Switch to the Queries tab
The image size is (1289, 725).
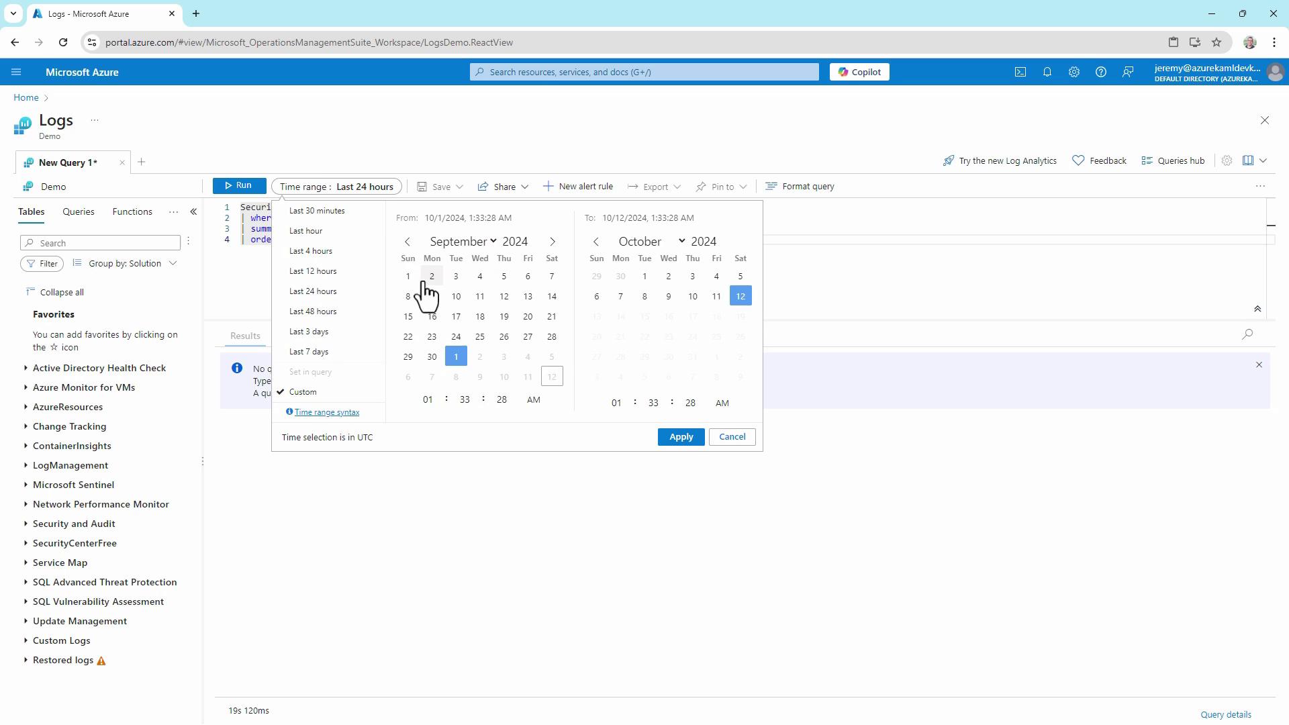click(x=79, y=212)
